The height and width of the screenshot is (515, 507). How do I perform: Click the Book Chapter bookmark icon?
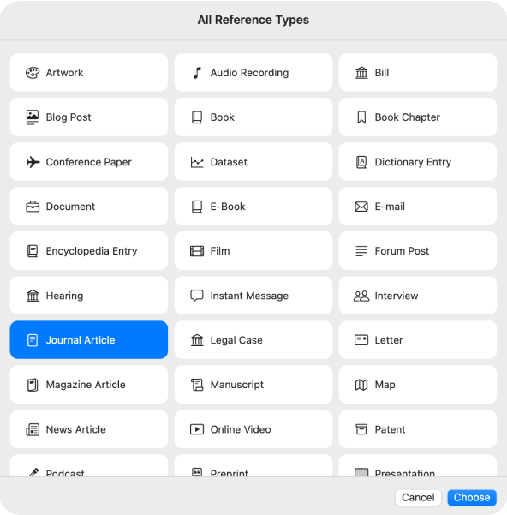(361, 117)
